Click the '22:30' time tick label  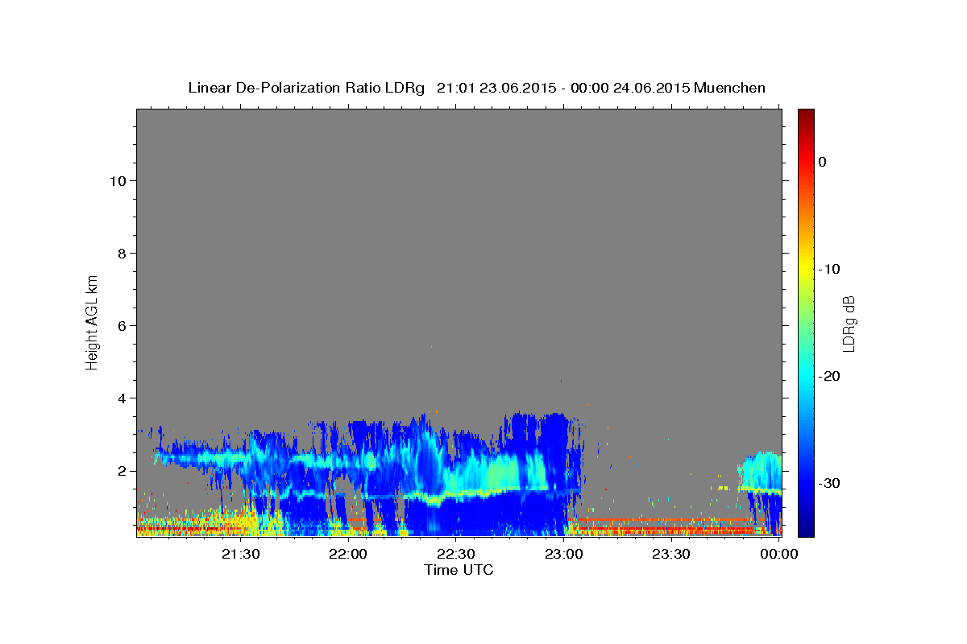456,554
